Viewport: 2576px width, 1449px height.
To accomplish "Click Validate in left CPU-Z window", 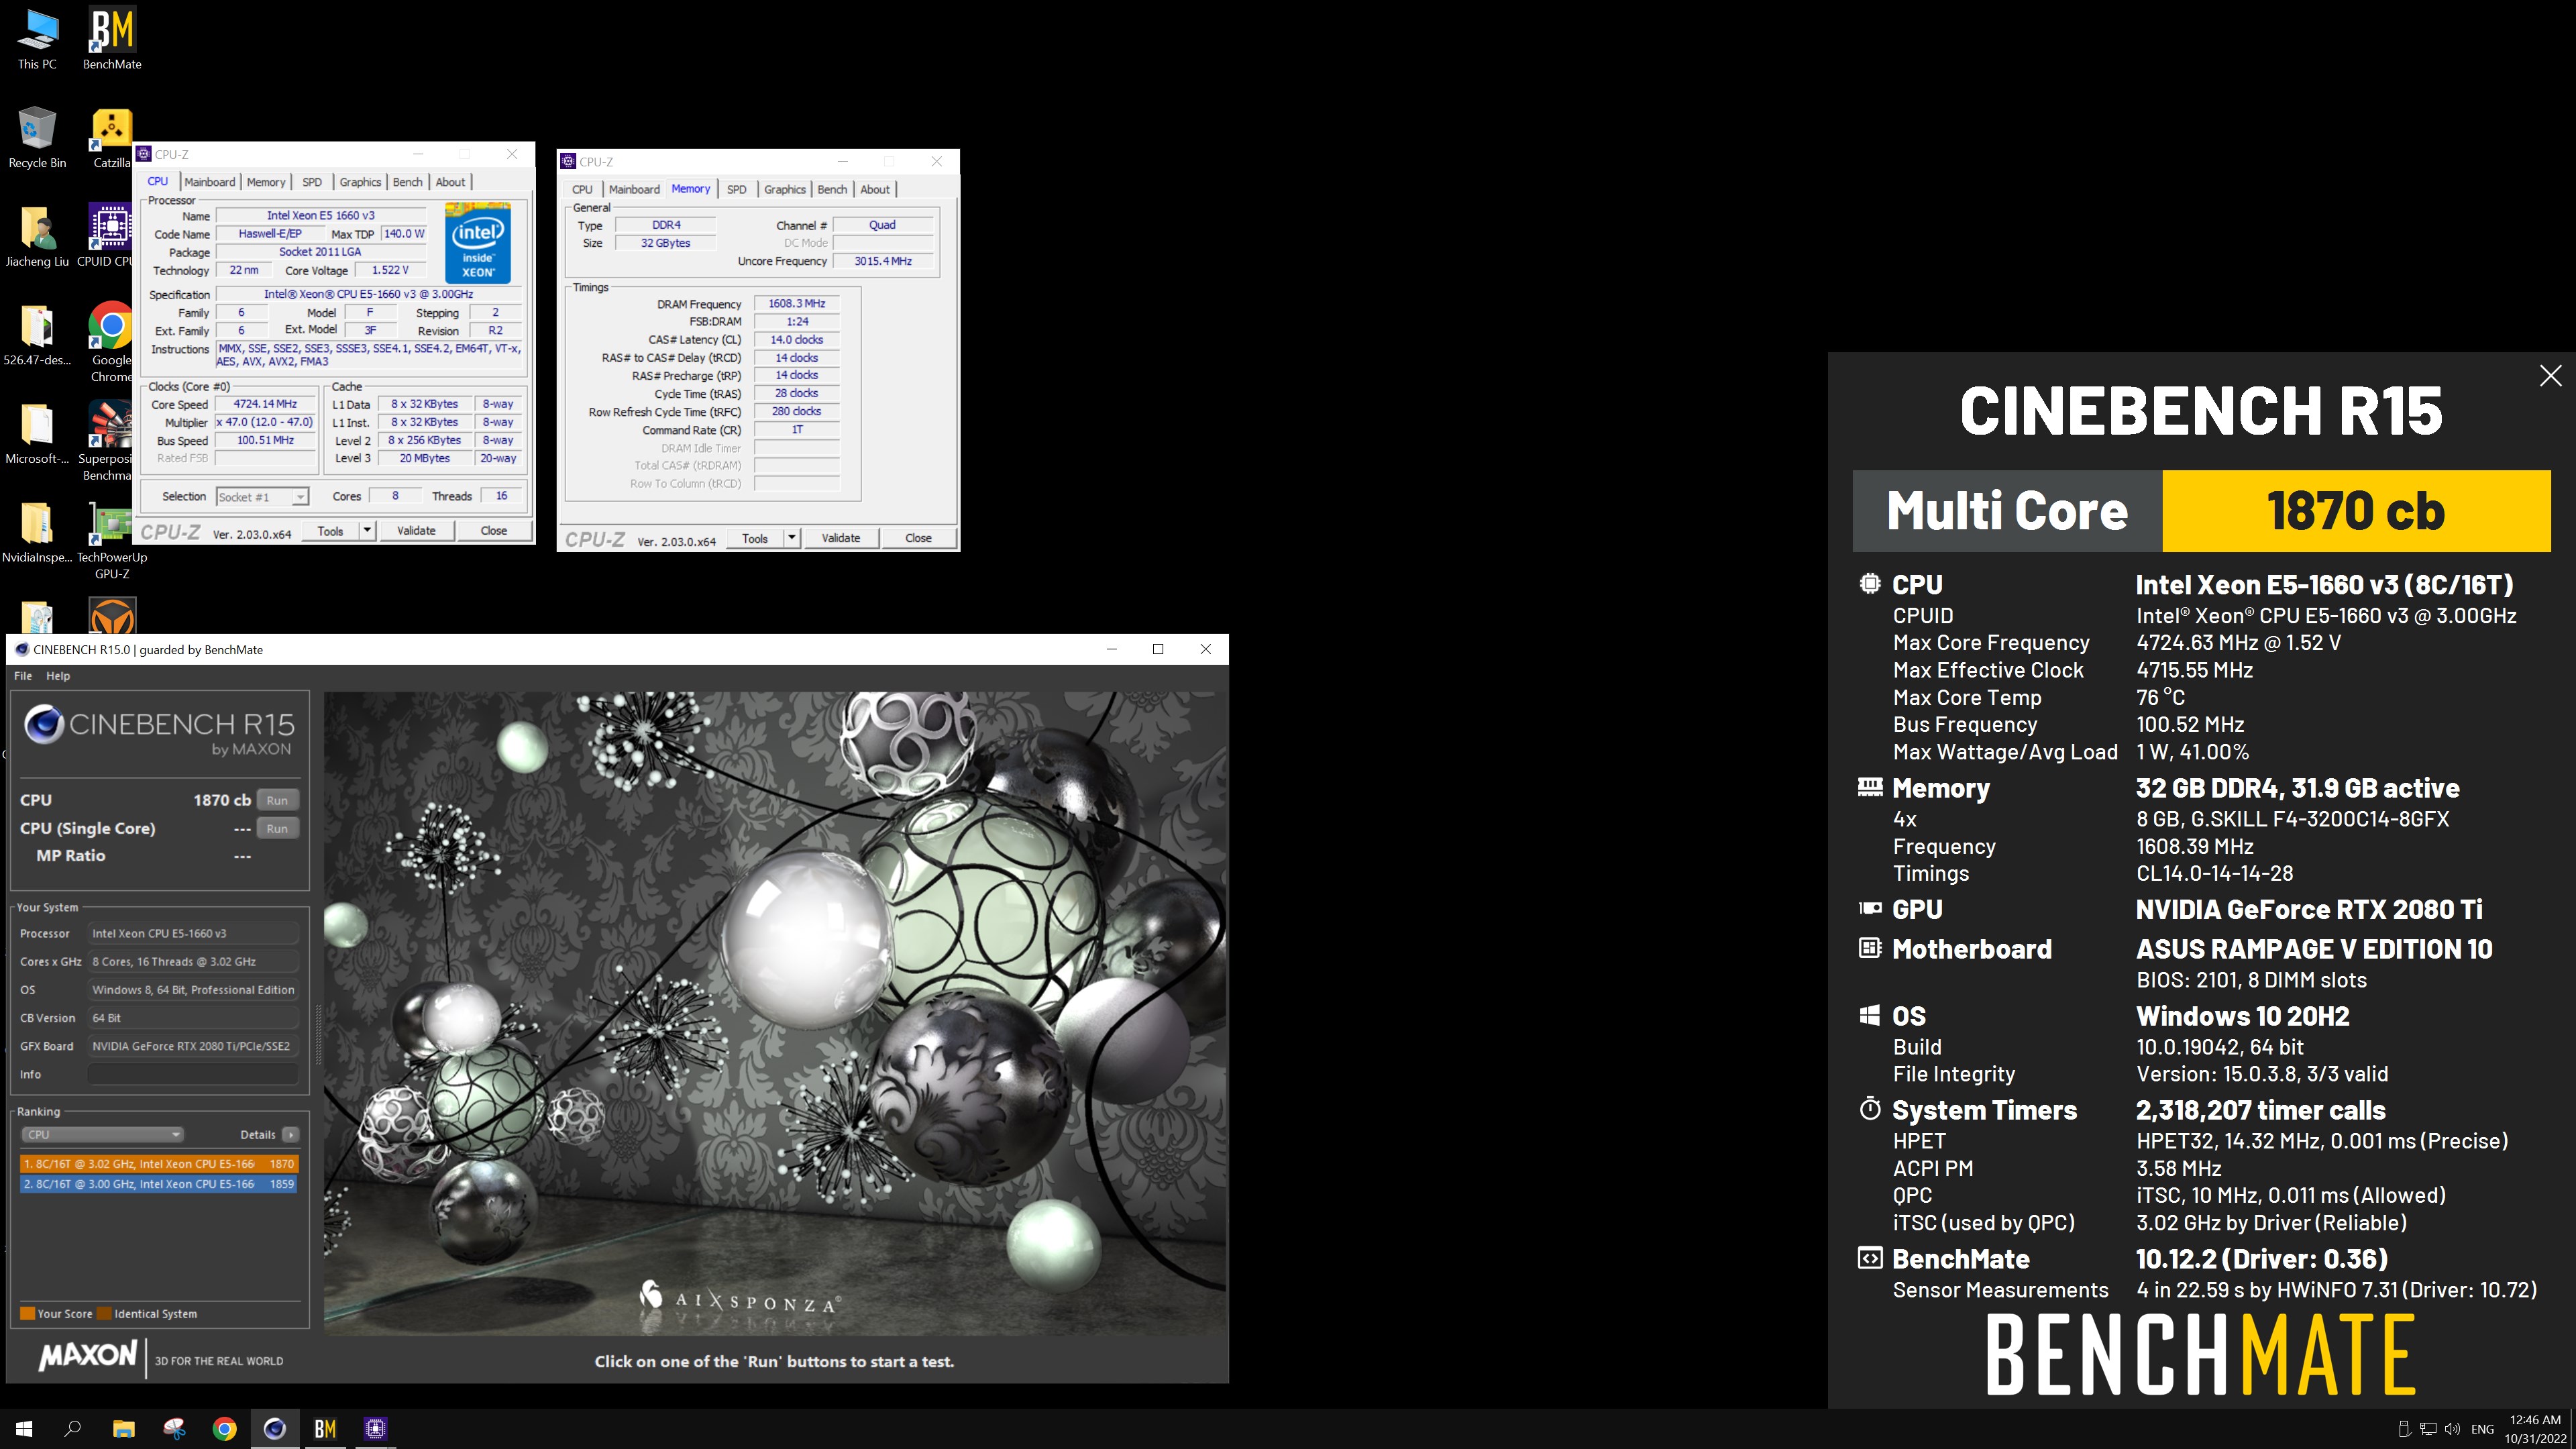I will (x=416, y=531).
